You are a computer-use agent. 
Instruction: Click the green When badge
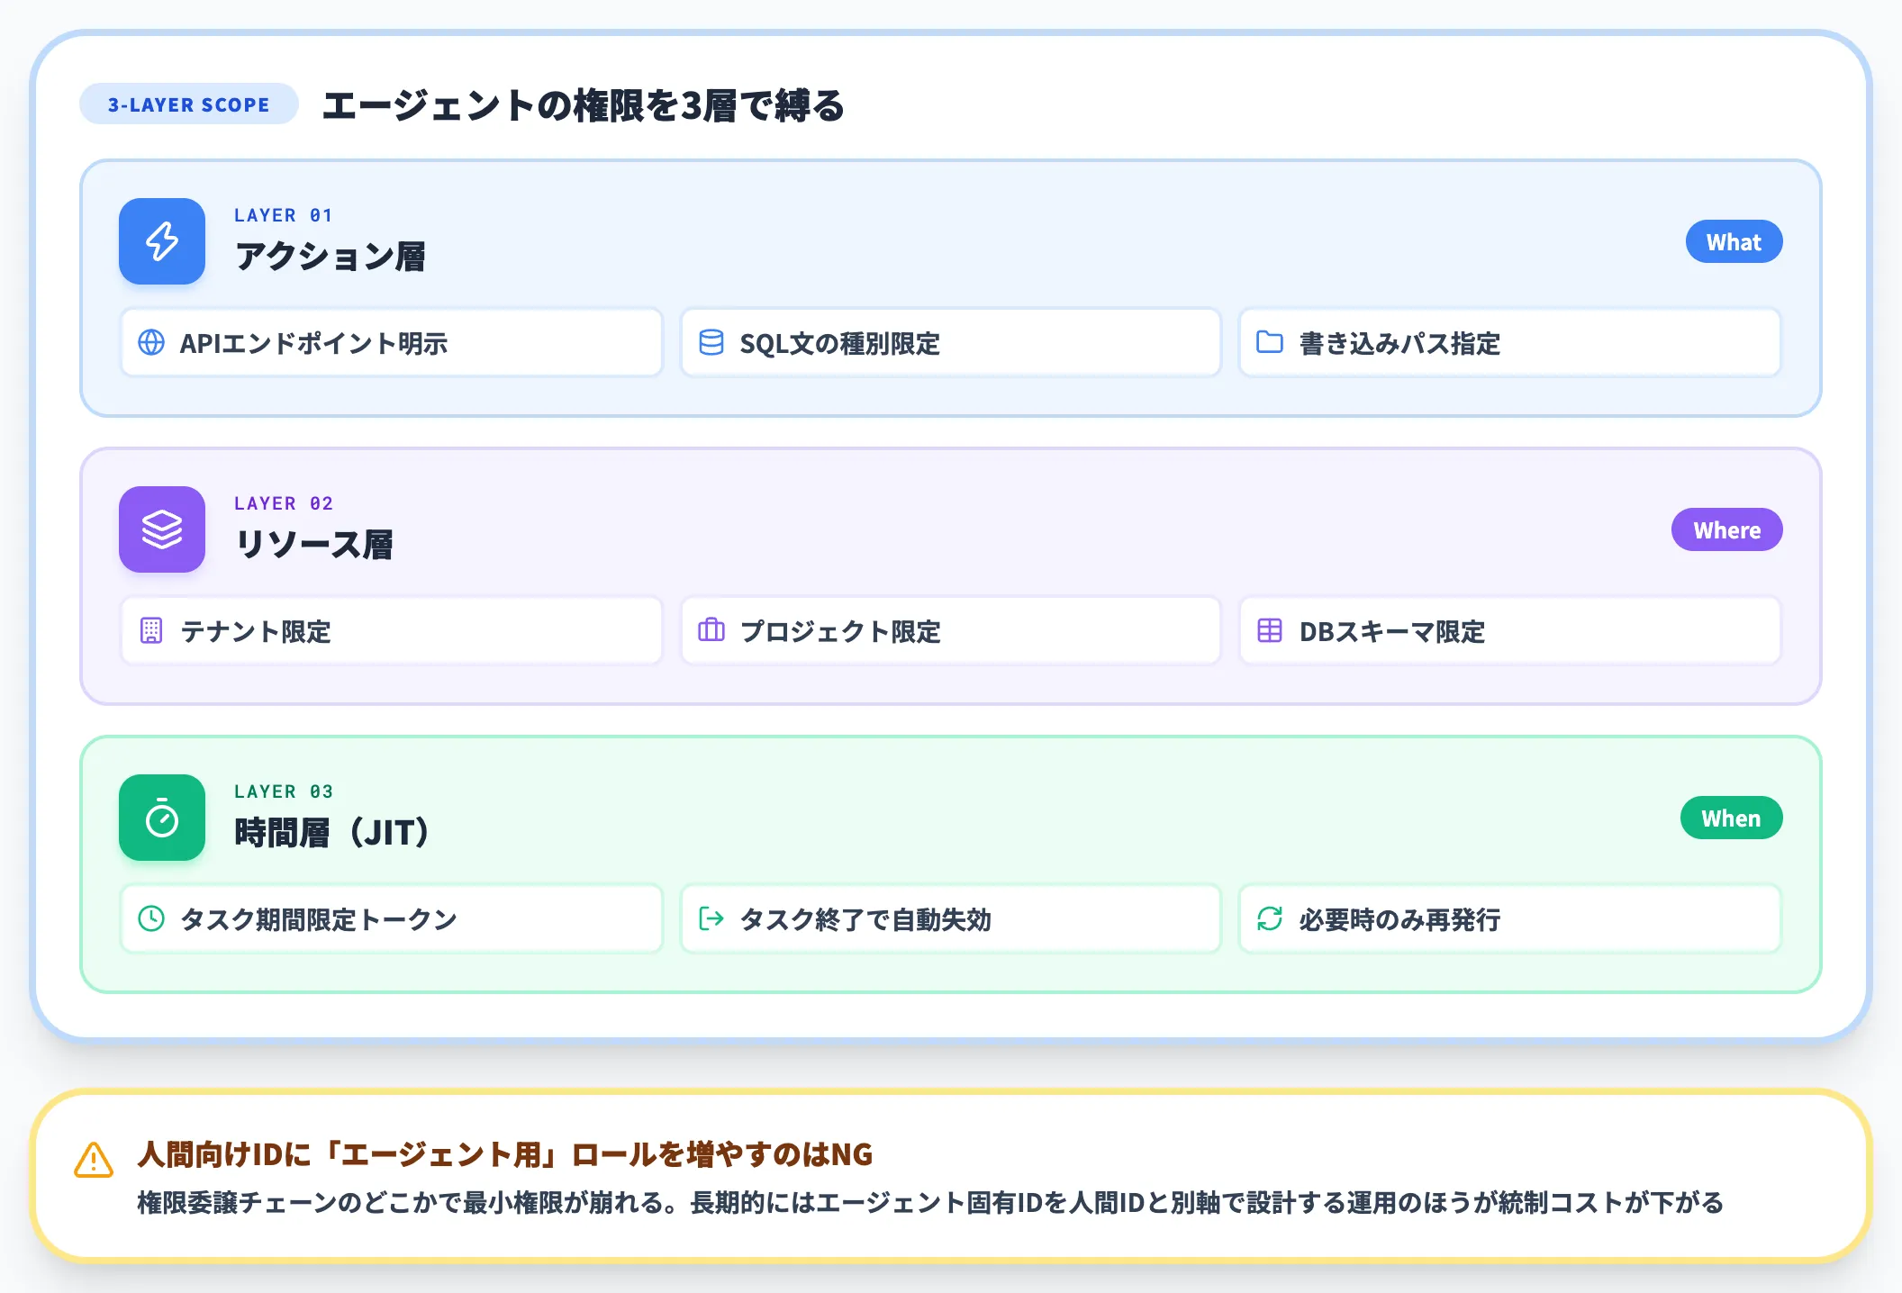click(x=1731, y=818)
